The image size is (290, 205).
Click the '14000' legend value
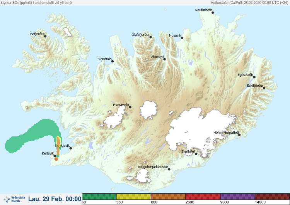(x=260, y=202)
